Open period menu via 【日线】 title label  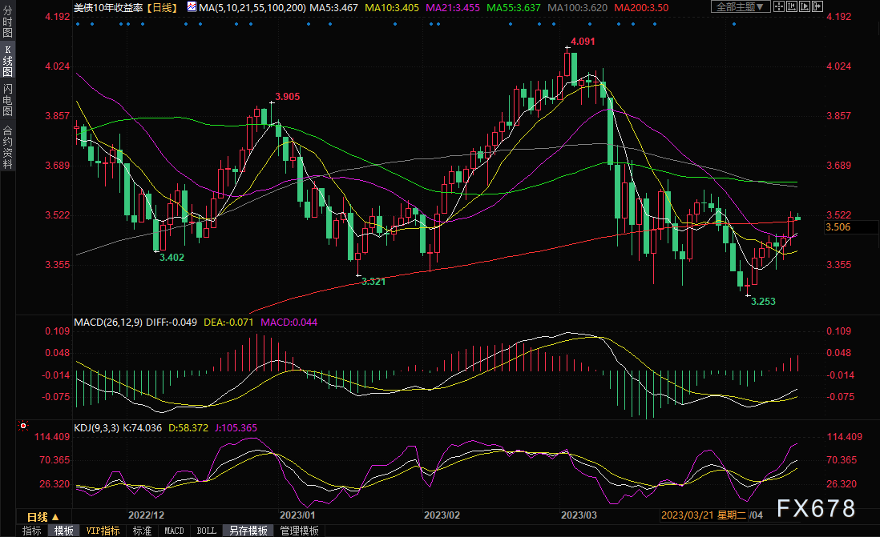(x=161, y=6)
